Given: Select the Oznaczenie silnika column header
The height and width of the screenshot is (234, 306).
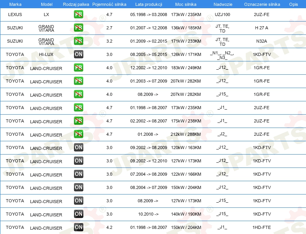Looking at the screenshot, I should [262, 4].
